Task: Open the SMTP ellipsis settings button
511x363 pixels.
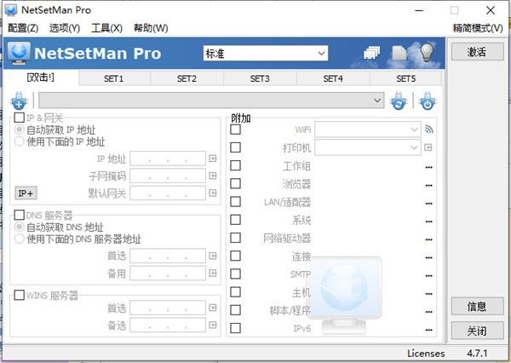Action: point(429,275)
